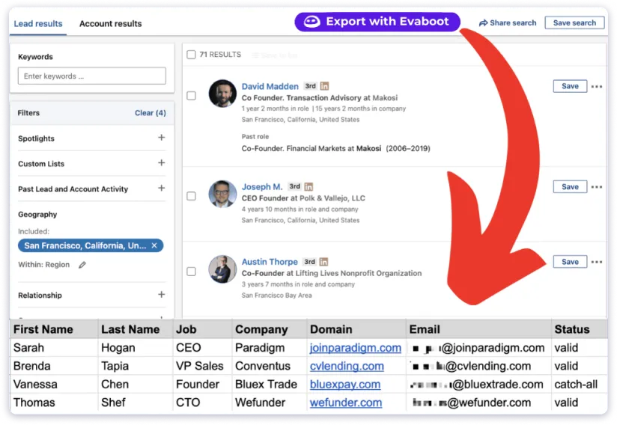617x425 pixels.
Task: Click the Export with Evaboot button
Action: click(377, 22)
